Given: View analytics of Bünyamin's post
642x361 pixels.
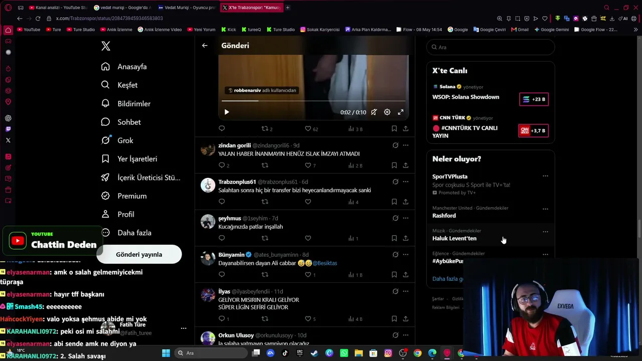Looking at the screenshot, I should click(355, 275).
